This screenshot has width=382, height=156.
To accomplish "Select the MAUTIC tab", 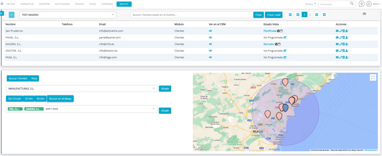I will (x=124, y=4).
